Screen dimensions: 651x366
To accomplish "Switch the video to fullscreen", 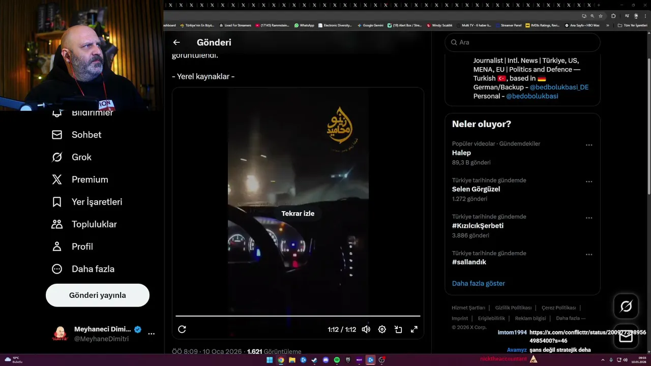I will (x=414, y=329).
